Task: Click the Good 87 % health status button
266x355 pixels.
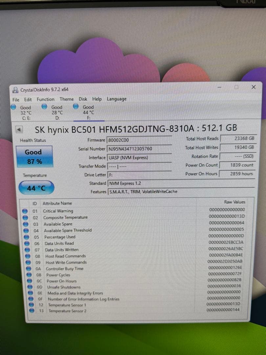Action: pyautogui.click(x=34, y=156)
